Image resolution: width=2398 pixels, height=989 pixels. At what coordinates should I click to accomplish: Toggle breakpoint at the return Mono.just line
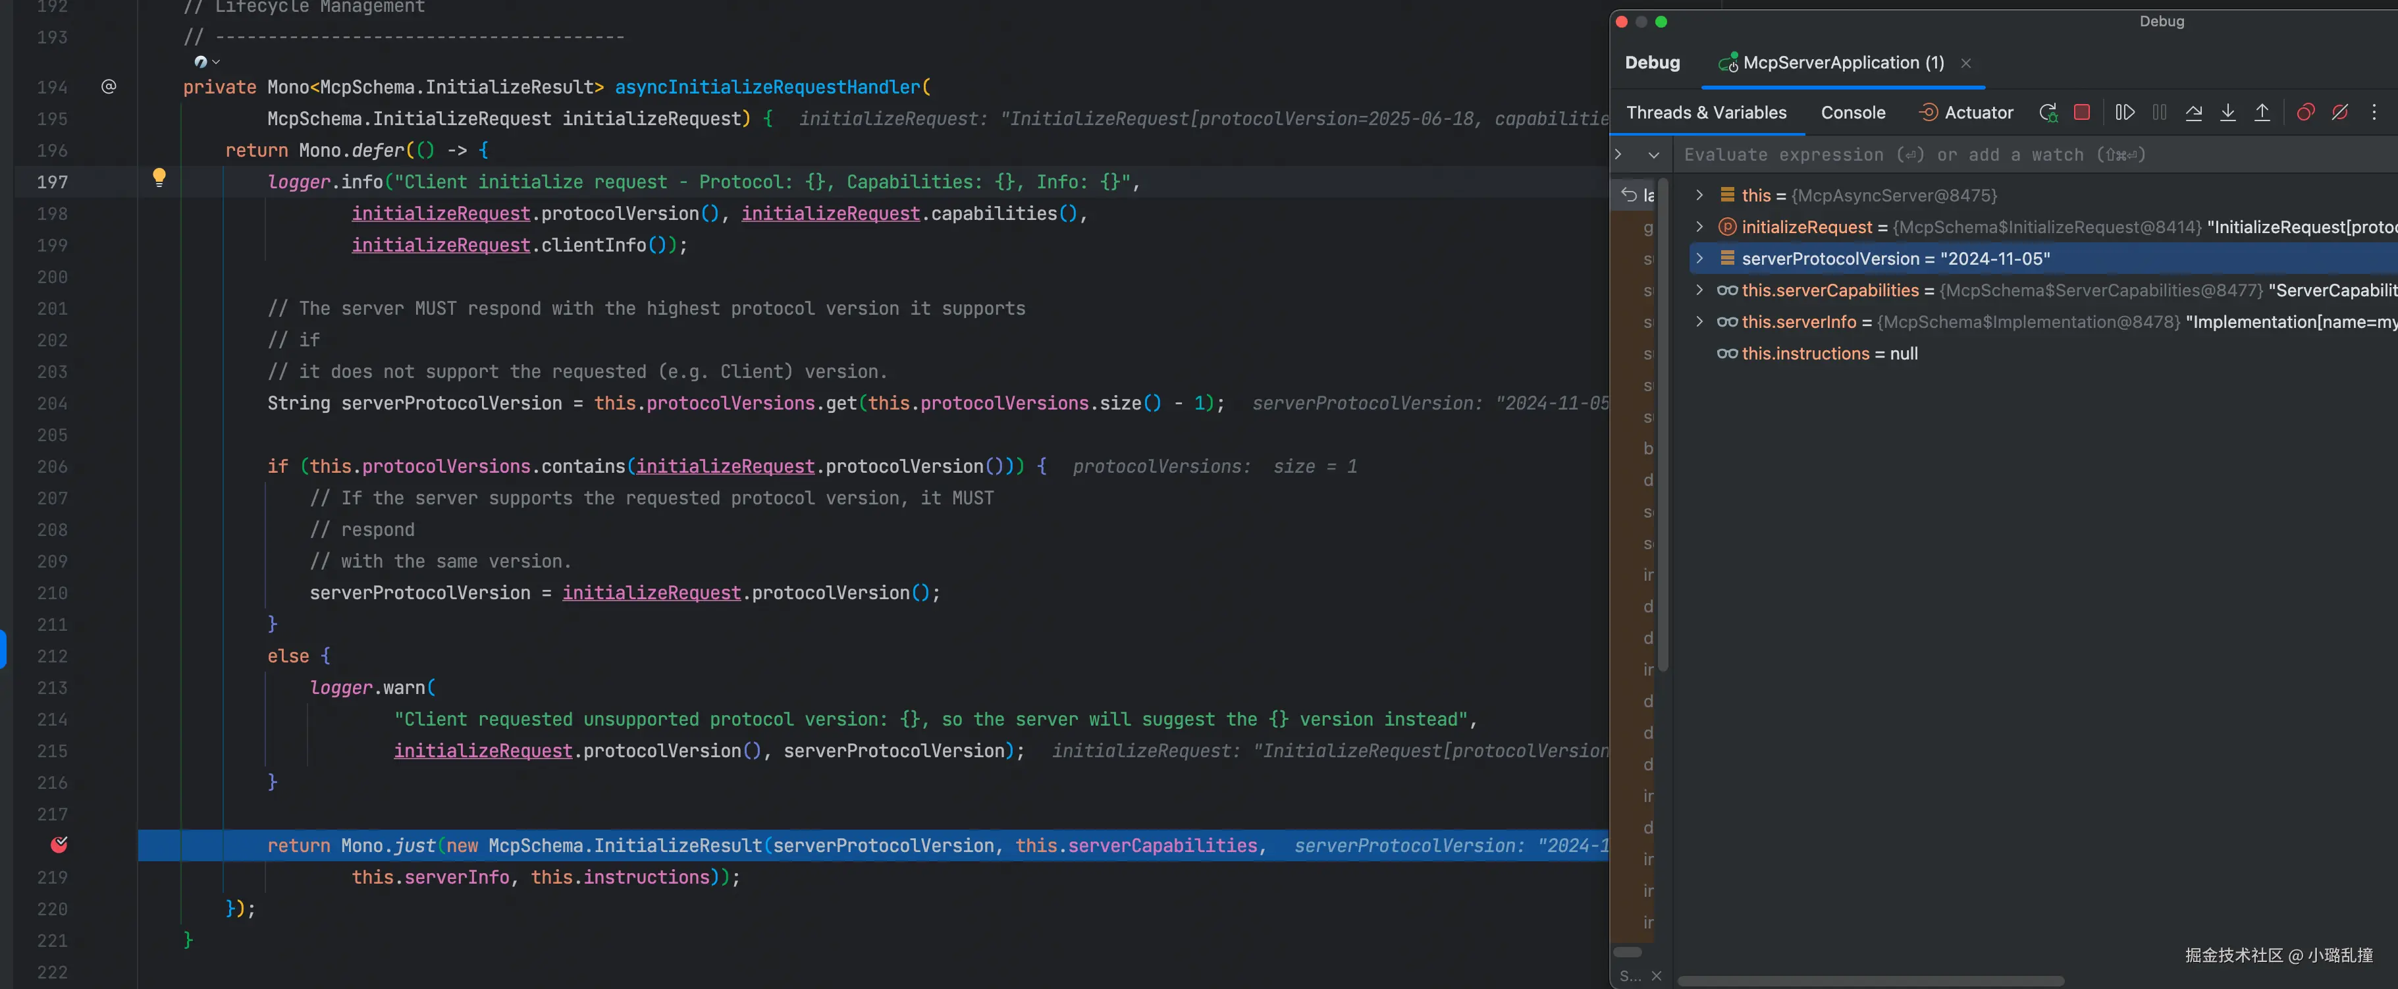[59, 845]
